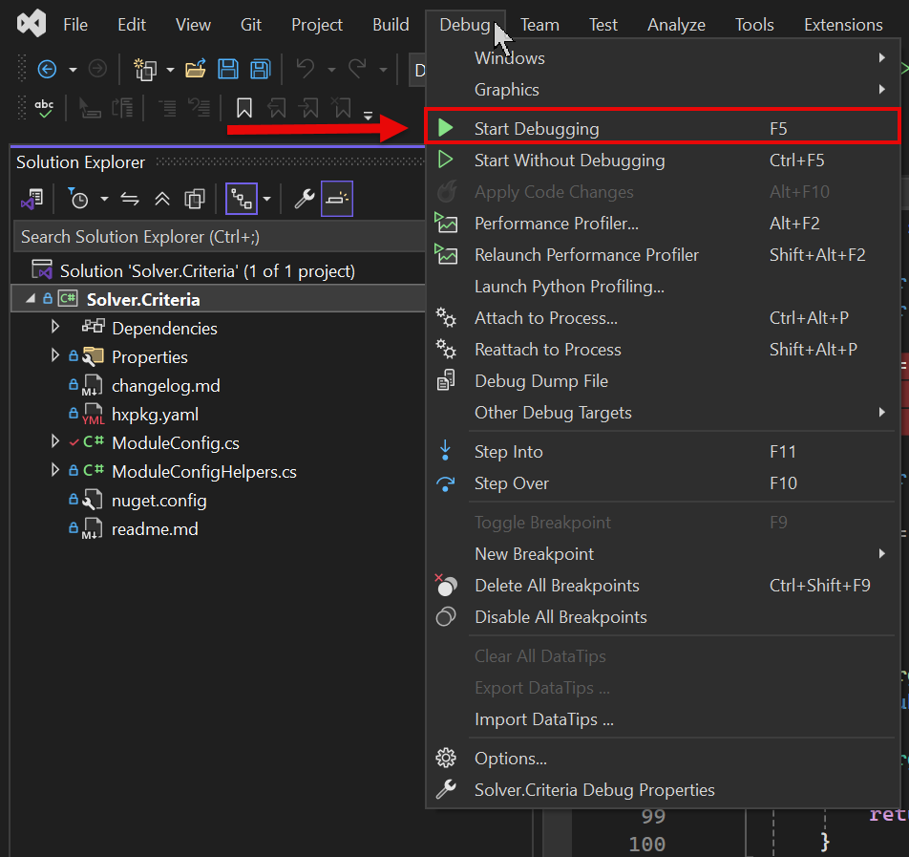The image size is (909, 857).
Task: Click Sync with Active Document icon
Action: (x=130, y=199)
